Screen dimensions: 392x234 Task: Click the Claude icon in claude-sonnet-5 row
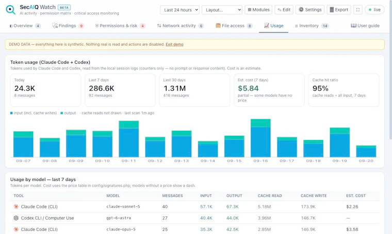[x=16, y=207]
